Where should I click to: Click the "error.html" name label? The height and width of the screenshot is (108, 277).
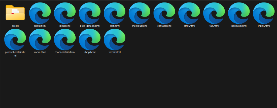tap(189, 26)
